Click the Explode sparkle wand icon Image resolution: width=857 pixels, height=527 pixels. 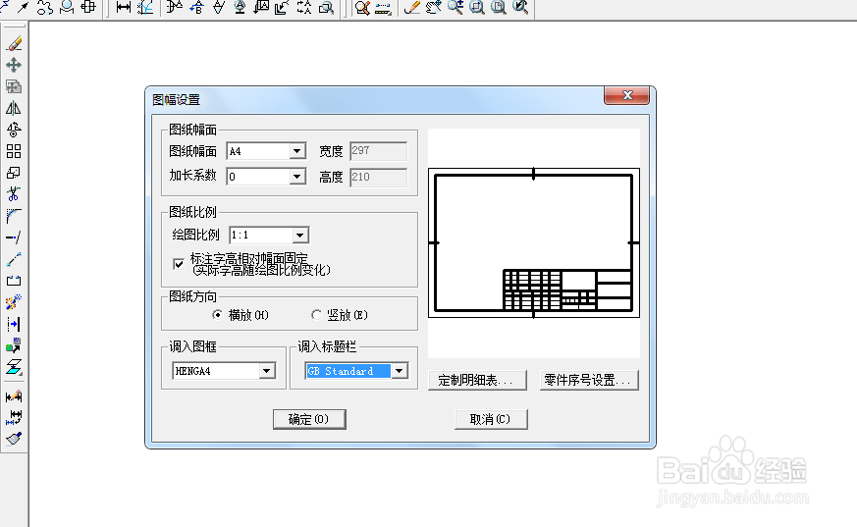[14, 302]
